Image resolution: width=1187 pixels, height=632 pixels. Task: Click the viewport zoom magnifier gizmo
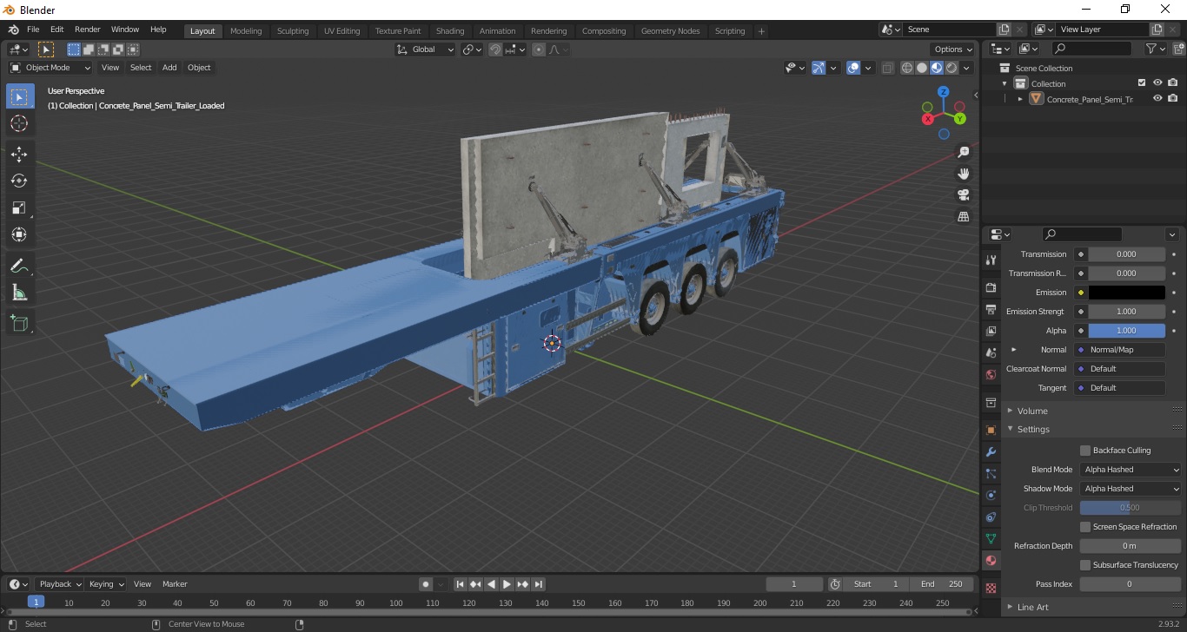point(963,152)
